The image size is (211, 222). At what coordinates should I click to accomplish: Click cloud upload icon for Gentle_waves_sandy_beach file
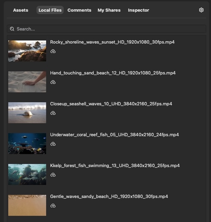click(x=53, y=206)
